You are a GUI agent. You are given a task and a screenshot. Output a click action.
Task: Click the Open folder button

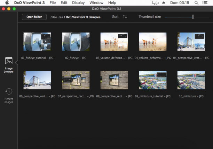click(34, 17)
